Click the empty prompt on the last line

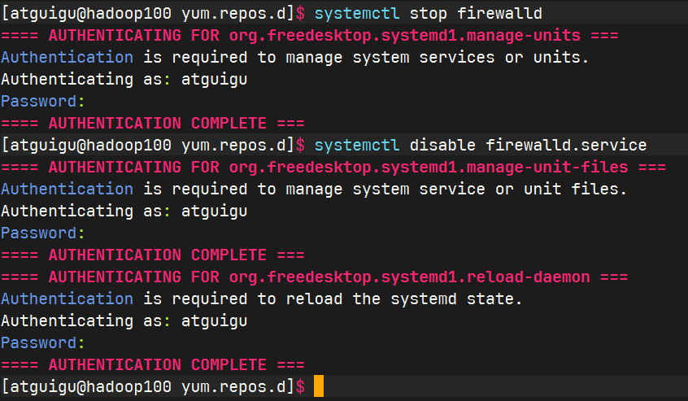pyautogui.click(x=153, y=387)
